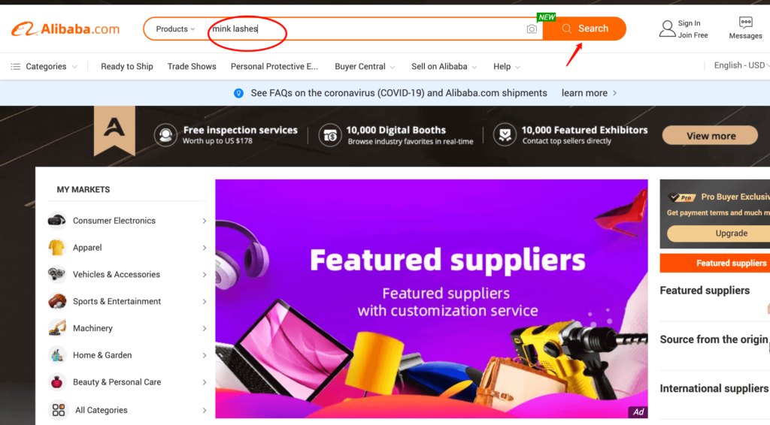Click the tan A ribbon logo
Viewport: 770px width, 425px height.
[114, 131]
